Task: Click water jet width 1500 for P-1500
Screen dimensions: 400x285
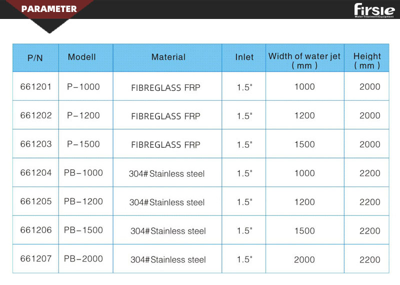Action: coord(304,144)
